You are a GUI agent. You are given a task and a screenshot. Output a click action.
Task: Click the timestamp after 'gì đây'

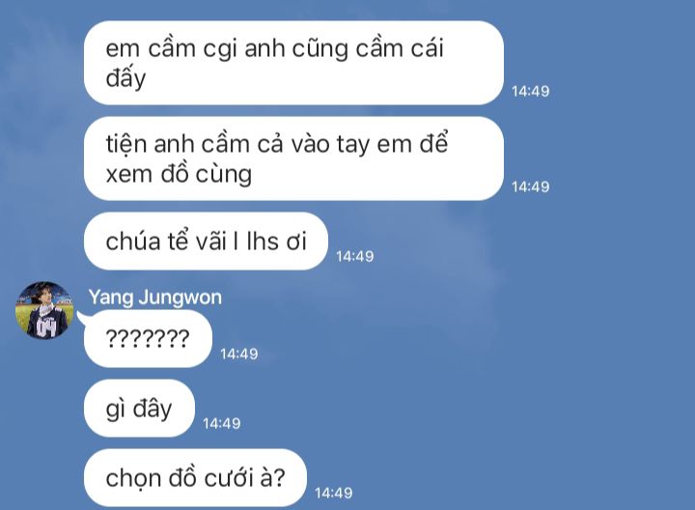222,423
